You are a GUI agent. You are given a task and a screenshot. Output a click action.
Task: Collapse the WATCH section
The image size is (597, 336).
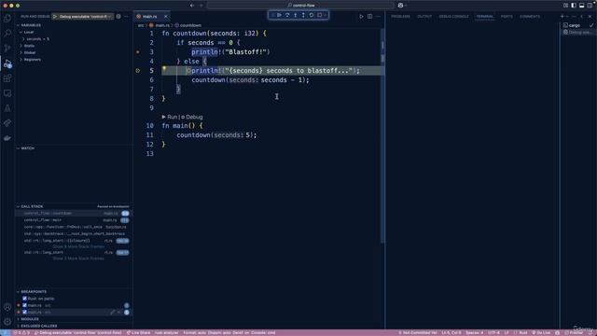27,148
